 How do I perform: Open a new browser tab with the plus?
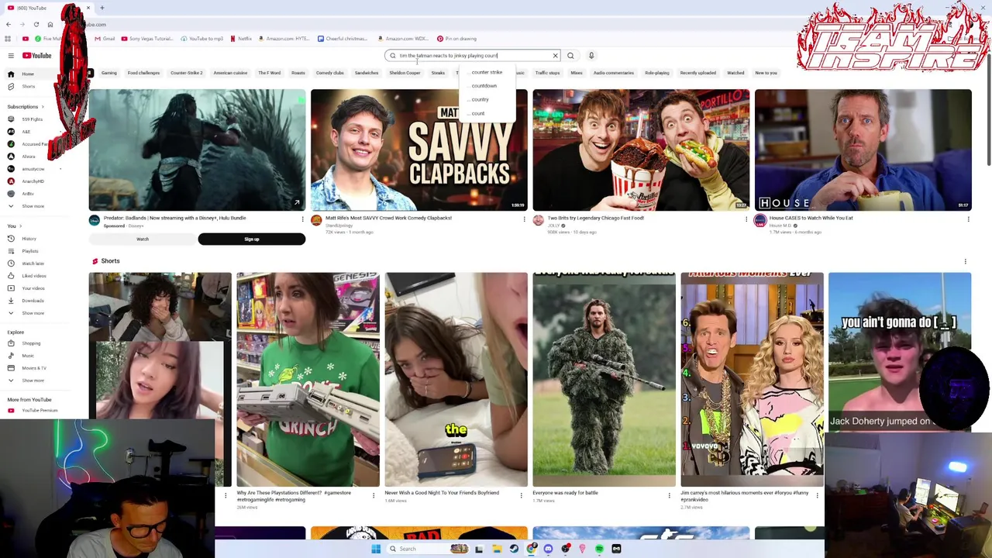[x=102, y=8]
